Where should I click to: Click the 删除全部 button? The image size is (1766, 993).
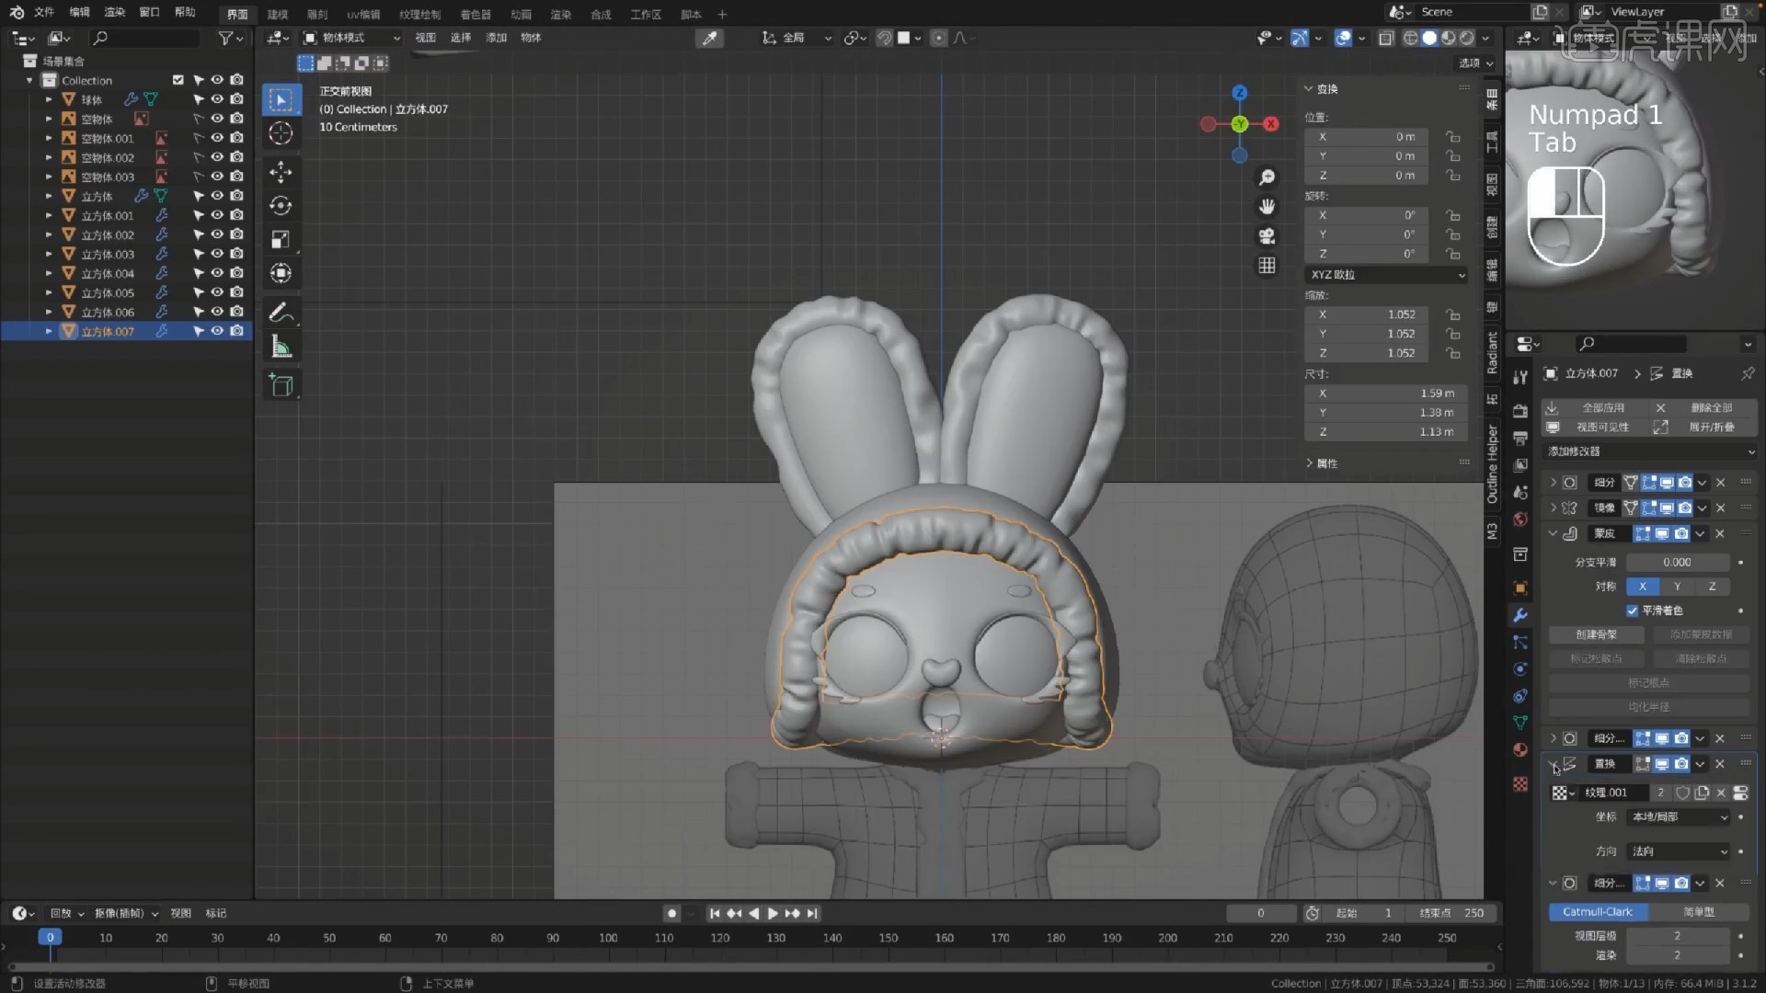tap(1704, 407)
